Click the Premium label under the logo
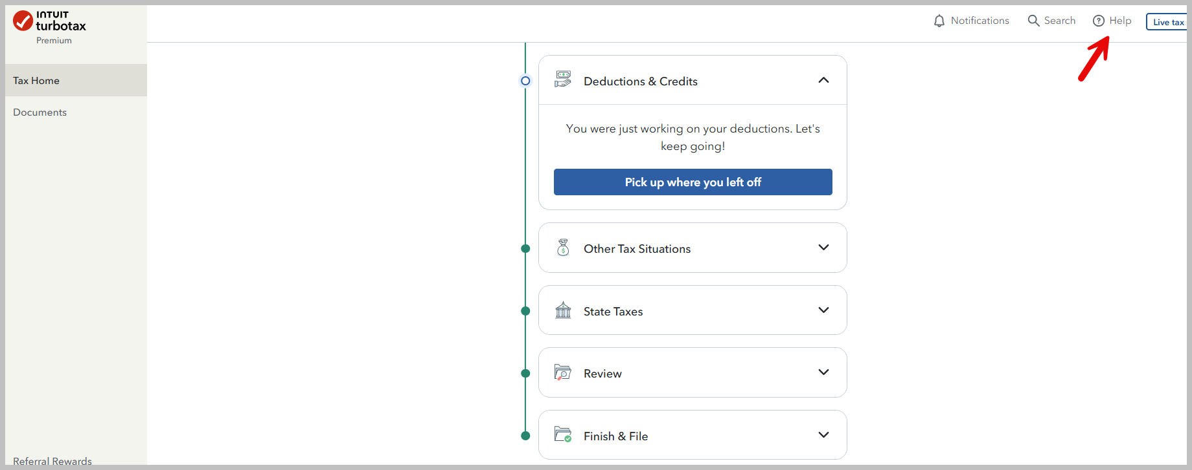 tap(54, 40)
